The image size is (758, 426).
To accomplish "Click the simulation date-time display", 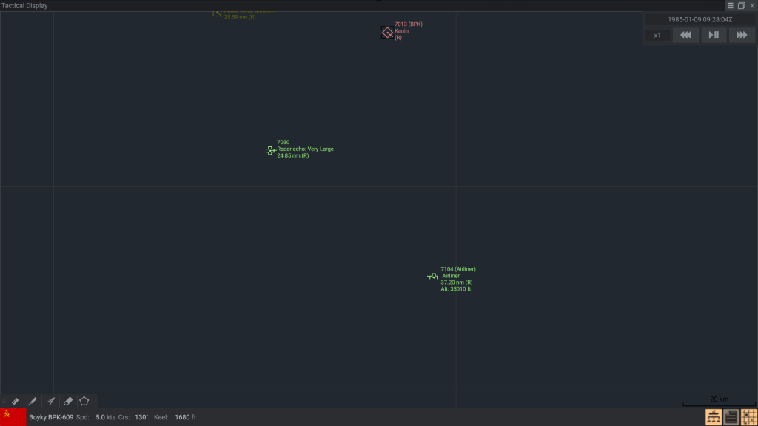I will pyautogui.click(x=700, y=19).
